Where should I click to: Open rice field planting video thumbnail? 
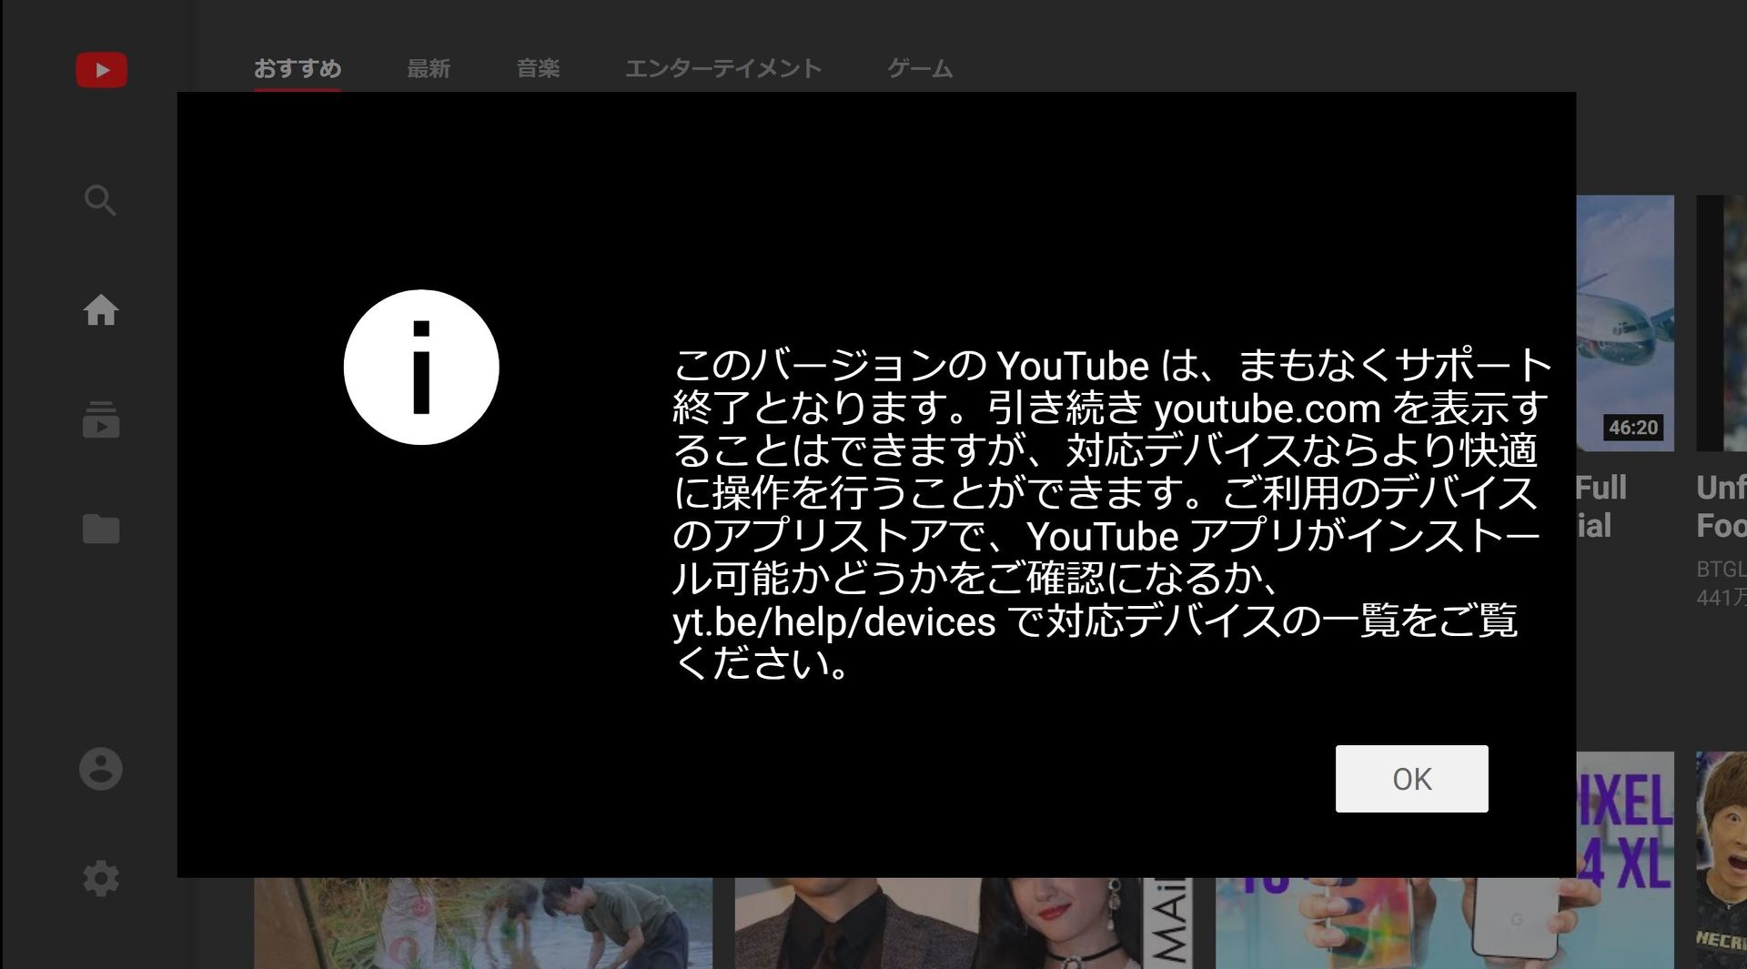coord(483,924)
